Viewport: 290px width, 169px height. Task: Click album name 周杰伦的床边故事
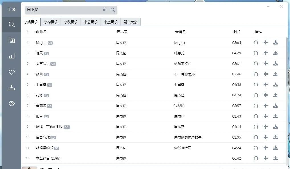[x=188, y=137]
